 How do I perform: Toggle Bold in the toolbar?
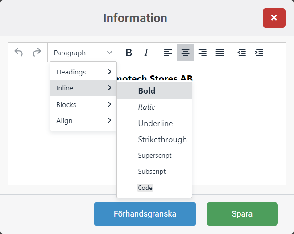[x=129, y=53]
